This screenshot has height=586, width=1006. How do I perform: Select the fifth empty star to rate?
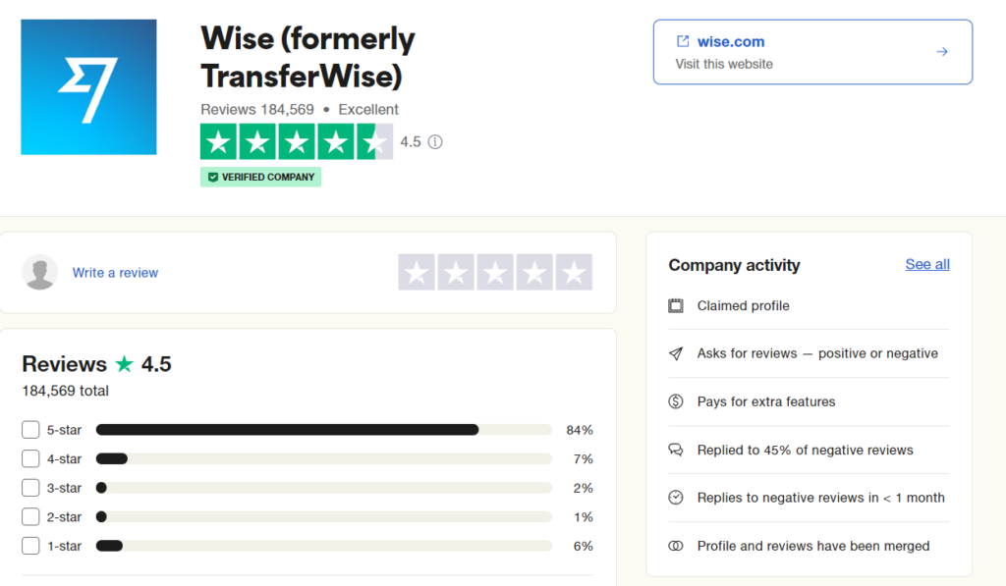pos(574,272)
